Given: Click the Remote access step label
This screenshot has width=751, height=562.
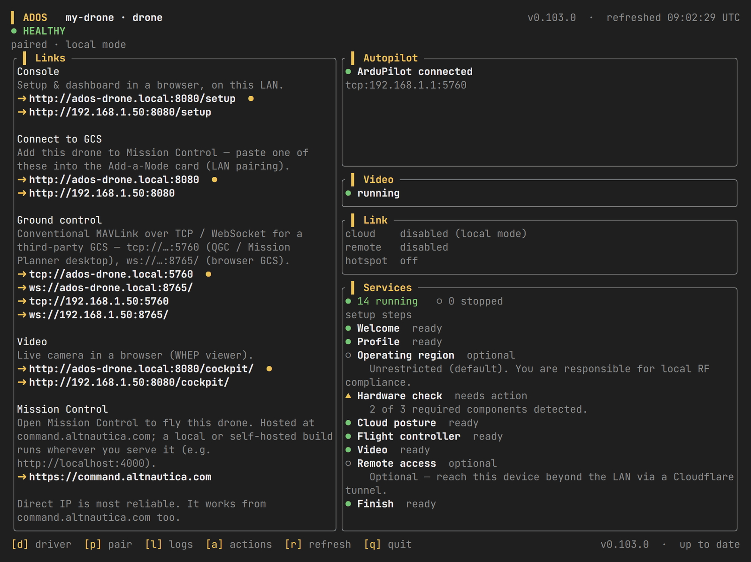Looking at the screenshot, I should pyautogui.click(x=397, y=463).
